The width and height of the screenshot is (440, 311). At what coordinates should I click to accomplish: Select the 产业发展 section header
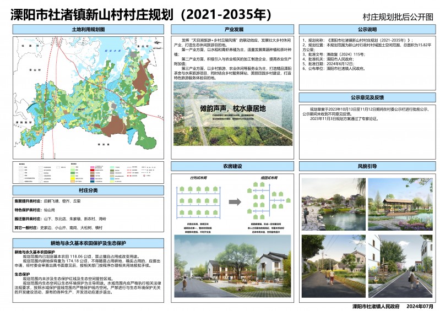(232, 29)
